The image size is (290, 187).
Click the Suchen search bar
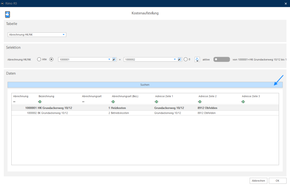pos(145,85)
